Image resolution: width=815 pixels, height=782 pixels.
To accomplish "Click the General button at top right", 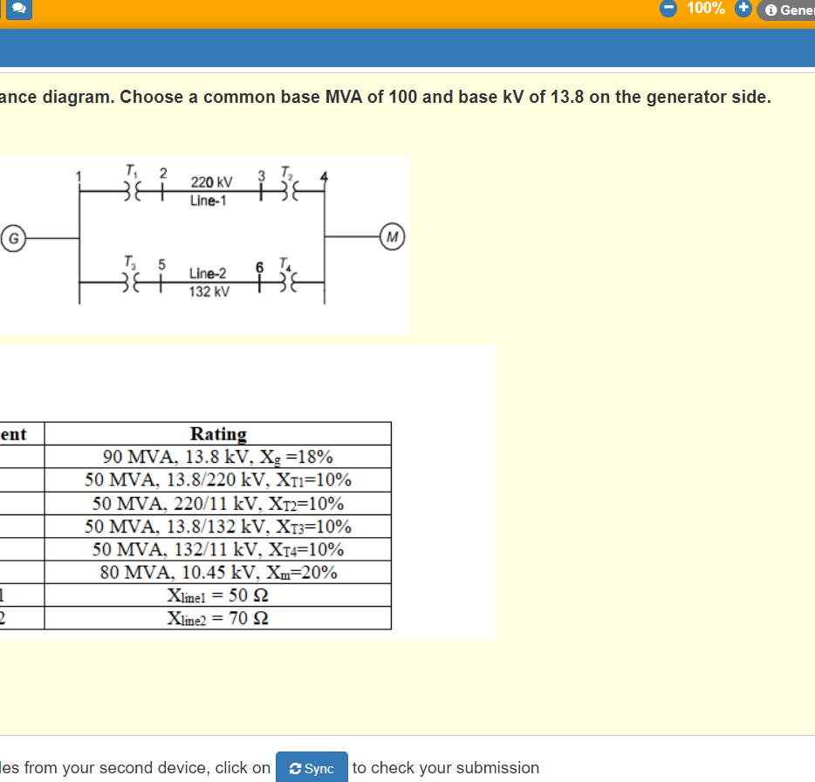I will [x=788, y=10].
